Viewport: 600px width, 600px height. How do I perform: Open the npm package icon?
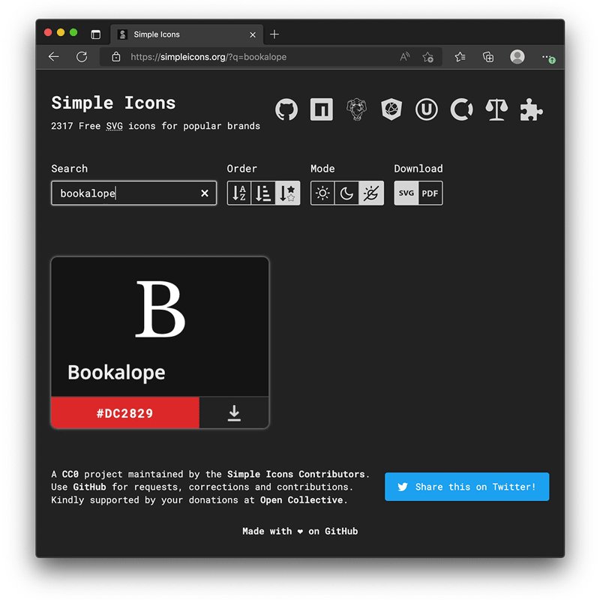pos(322,109)
